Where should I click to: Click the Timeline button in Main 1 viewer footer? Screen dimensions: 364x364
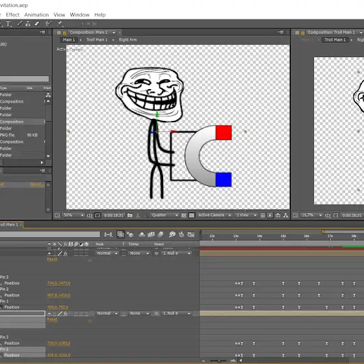(278, 215)
